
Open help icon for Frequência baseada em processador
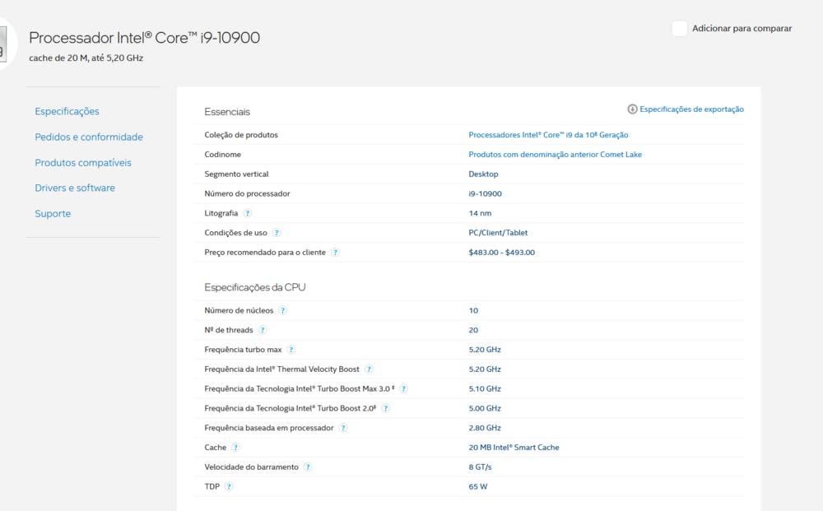(x=343, y=428)
